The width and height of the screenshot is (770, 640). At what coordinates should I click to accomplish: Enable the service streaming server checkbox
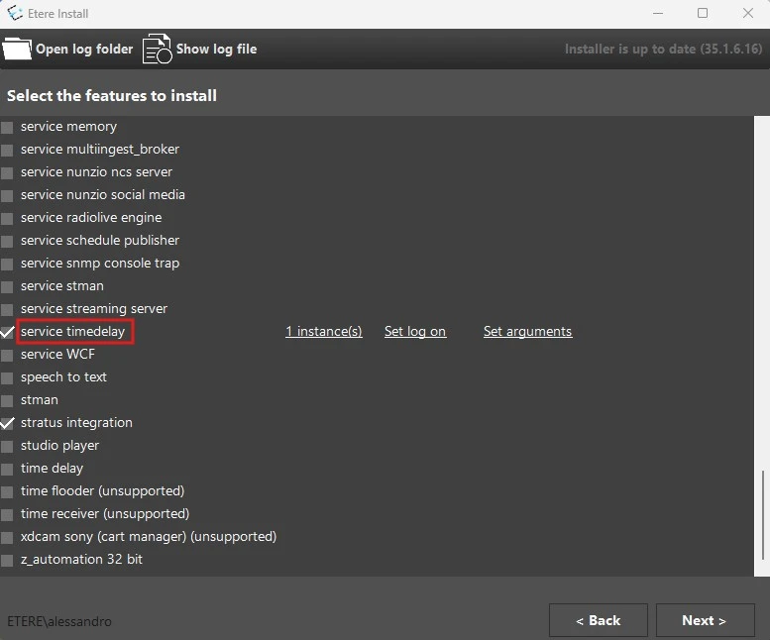8,309
